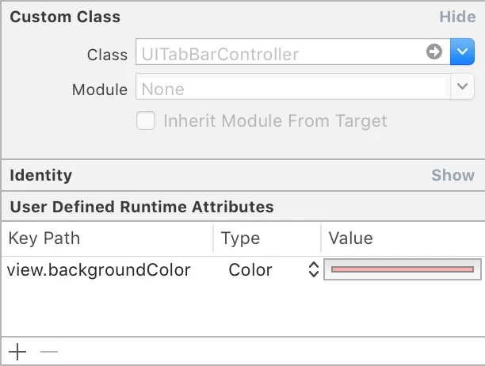485x366 pixels.
Task: Enable Inherit Module From Target checkbox
Action: pos(146,121)
